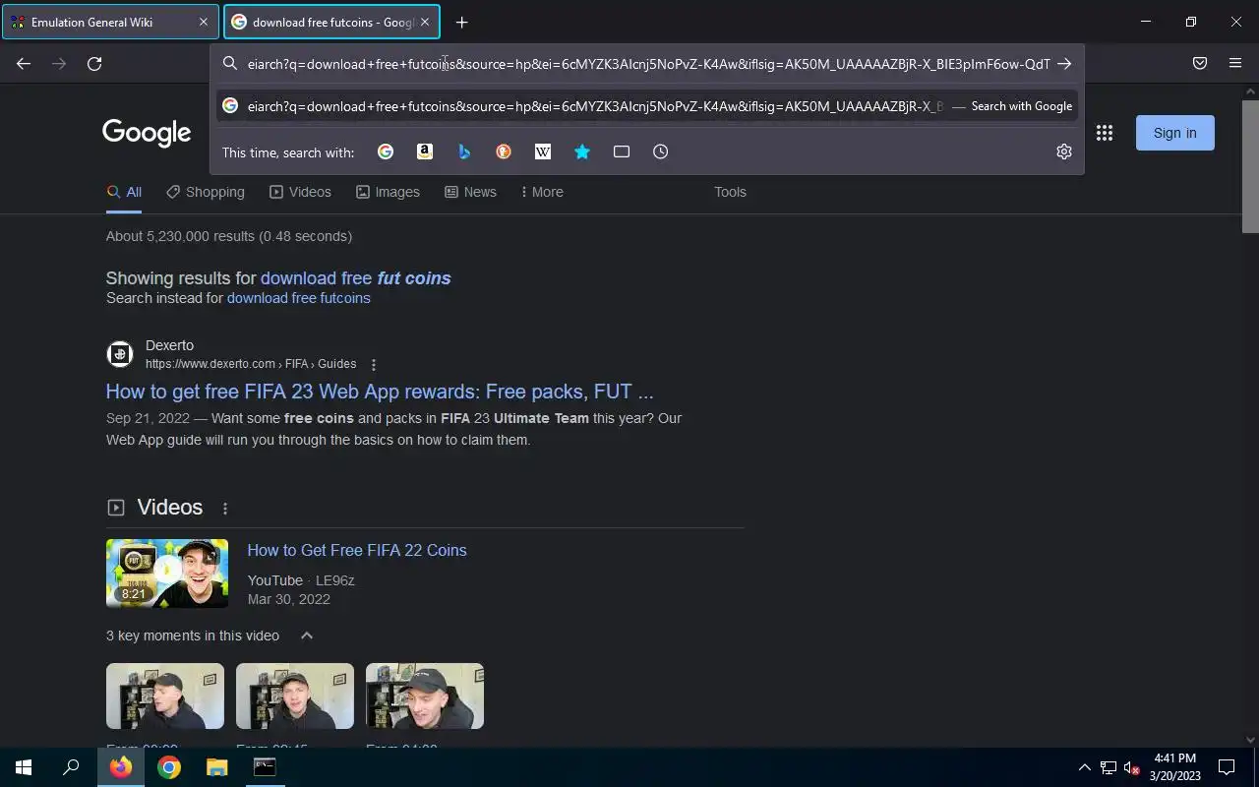Select the All search results tab

pyautogui.click(x=124, y=192)
